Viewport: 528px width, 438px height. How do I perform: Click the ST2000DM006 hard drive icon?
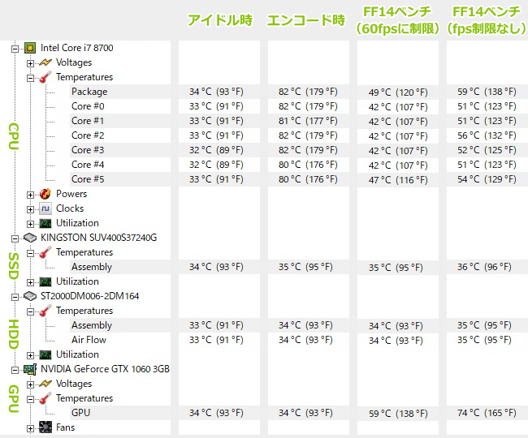30,297
